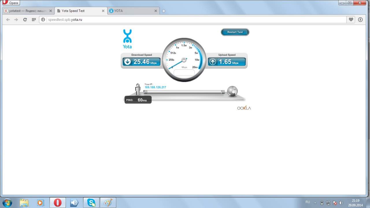Click the Restart Test button
This screenshot has width=370, height=208.
235,32
